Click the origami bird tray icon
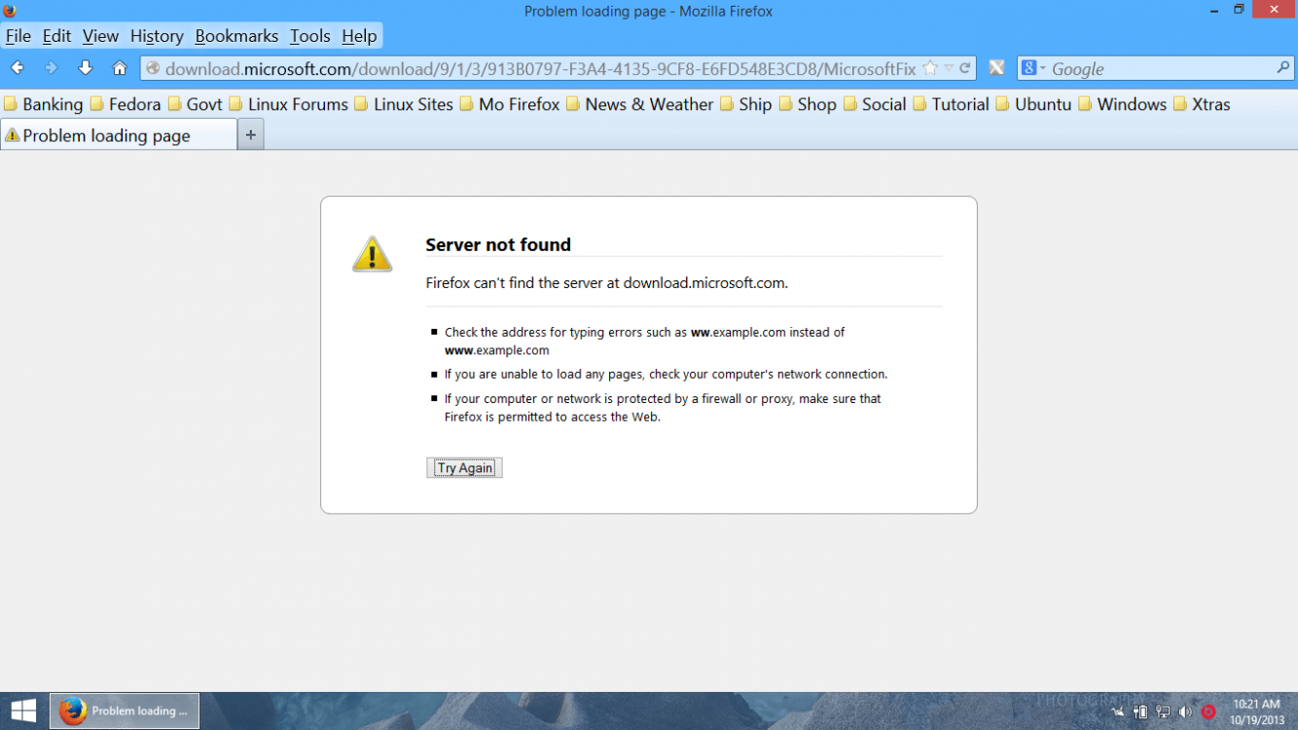This screenshot has height=730, width=1298. (1118, 712)
